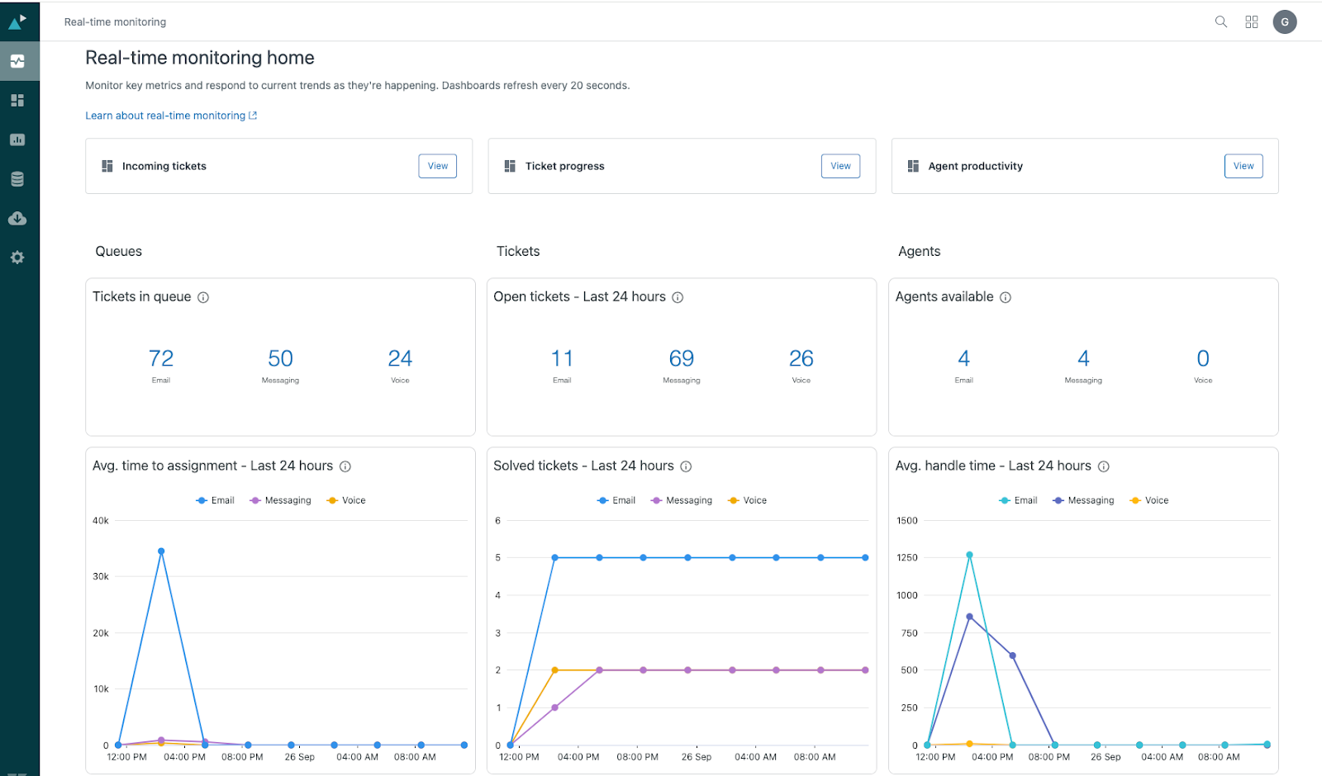Open the reports chart icon in sidebar
This screenshot has width=1322, height=776.
17,140
